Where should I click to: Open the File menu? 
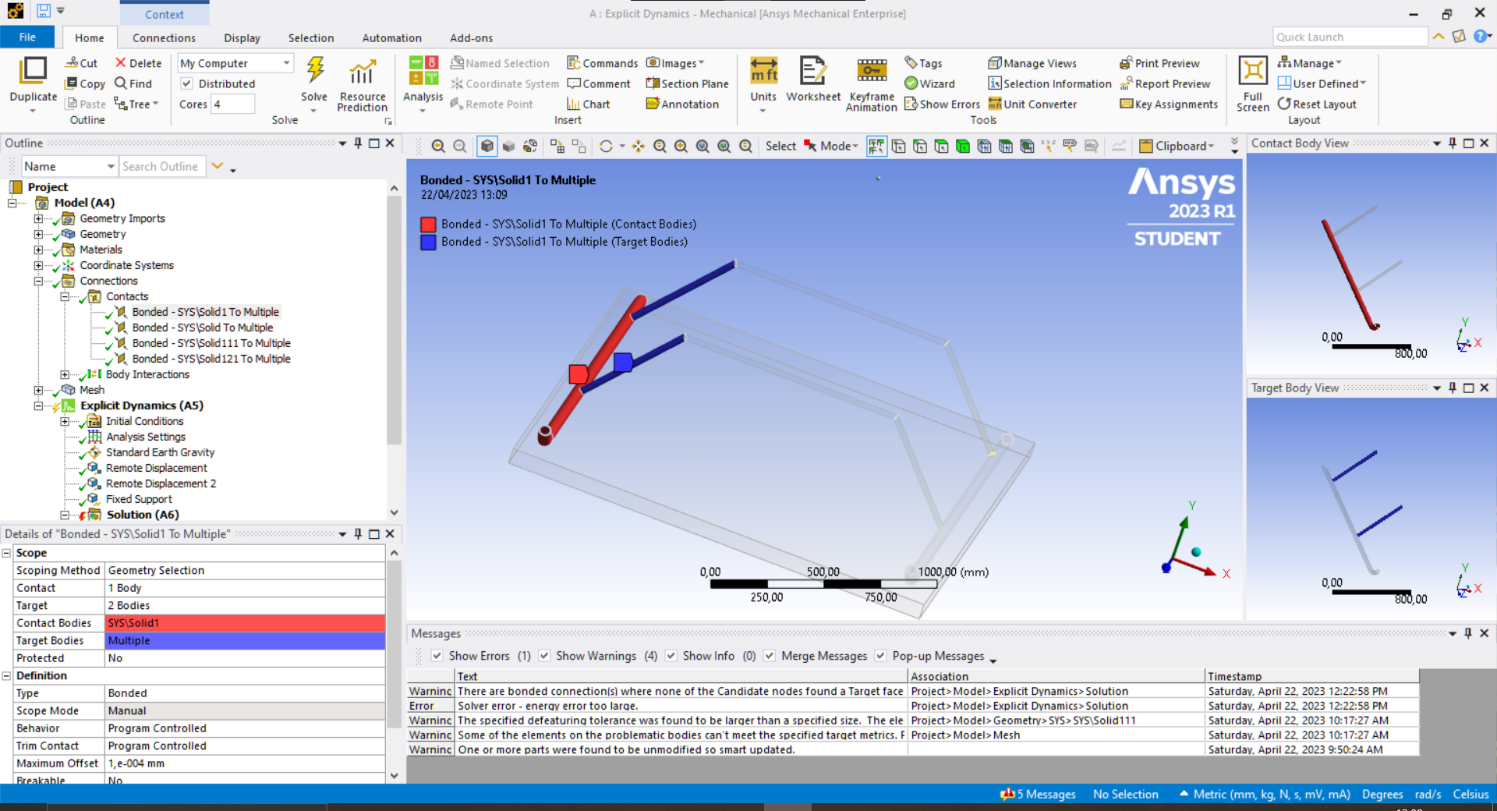[x=27, y=37]
